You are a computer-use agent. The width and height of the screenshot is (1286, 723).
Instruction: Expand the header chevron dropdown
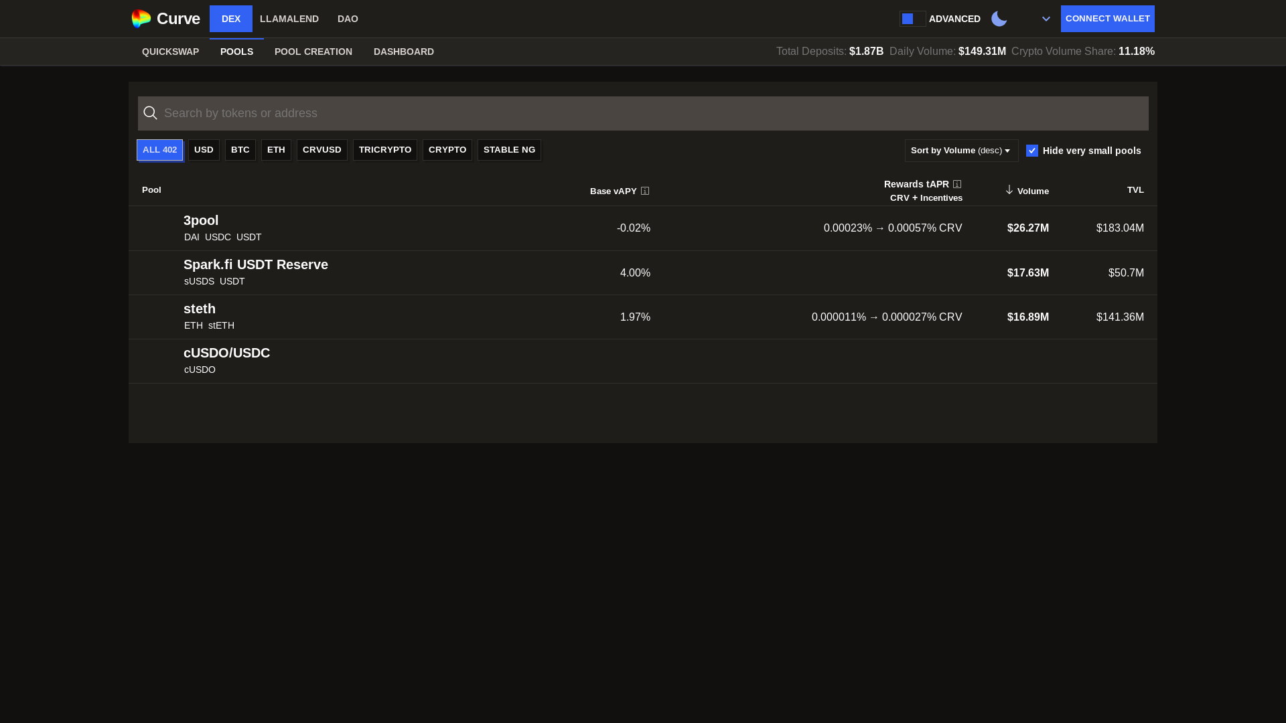pos(1046,19)
